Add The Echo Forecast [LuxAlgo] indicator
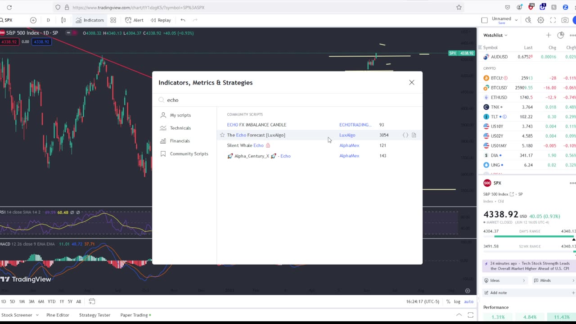Viewport: 576px width, 324px height. [256, 135]
